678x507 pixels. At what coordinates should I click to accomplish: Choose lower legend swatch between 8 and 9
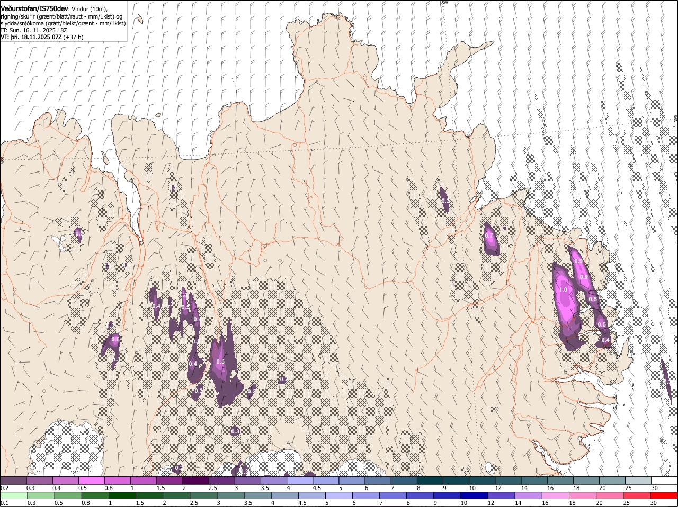[x=420, y=495]
